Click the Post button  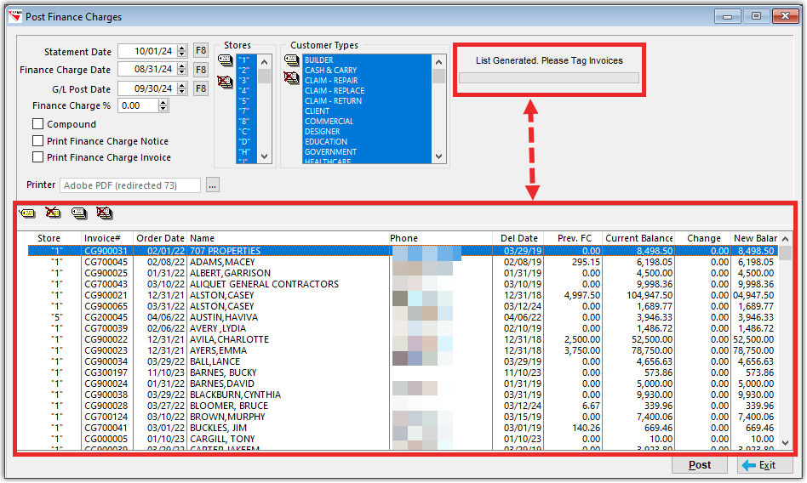point(700,465)
